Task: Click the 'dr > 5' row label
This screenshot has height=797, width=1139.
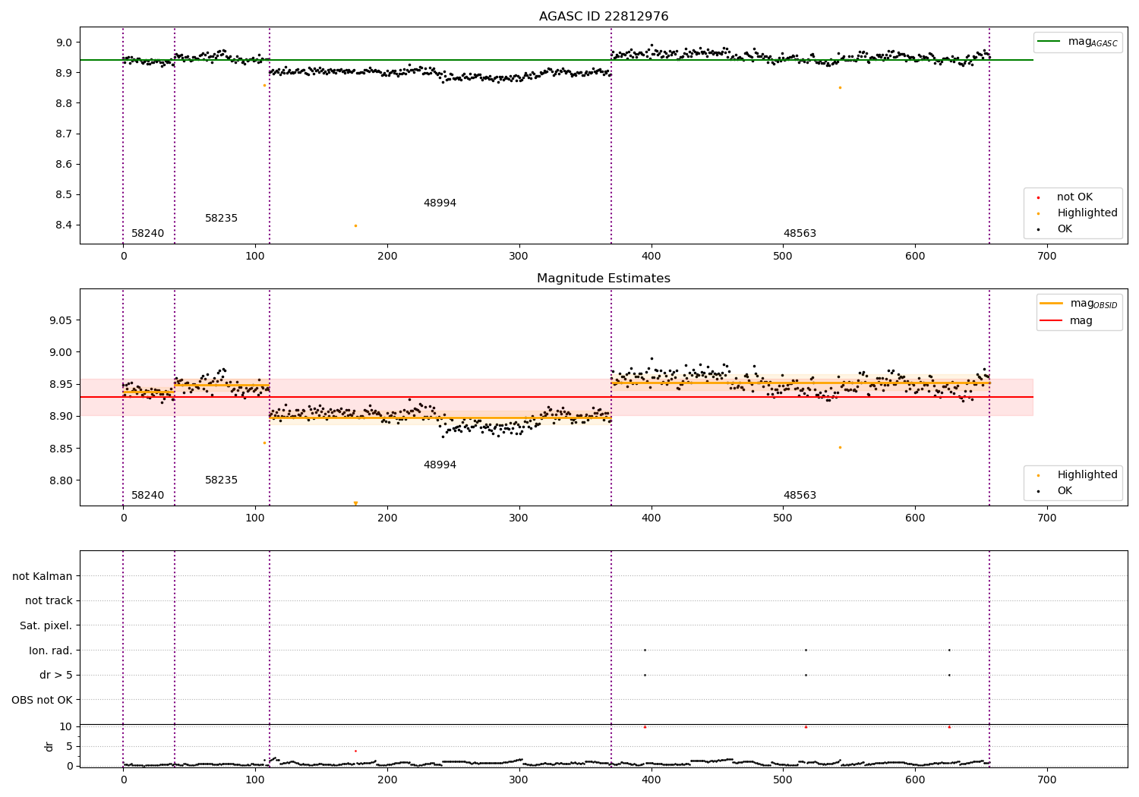Action: (56, 676)
